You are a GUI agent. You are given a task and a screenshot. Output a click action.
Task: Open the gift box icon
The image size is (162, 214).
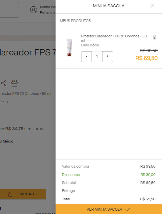pyautogui.click(x=14, y=83)
